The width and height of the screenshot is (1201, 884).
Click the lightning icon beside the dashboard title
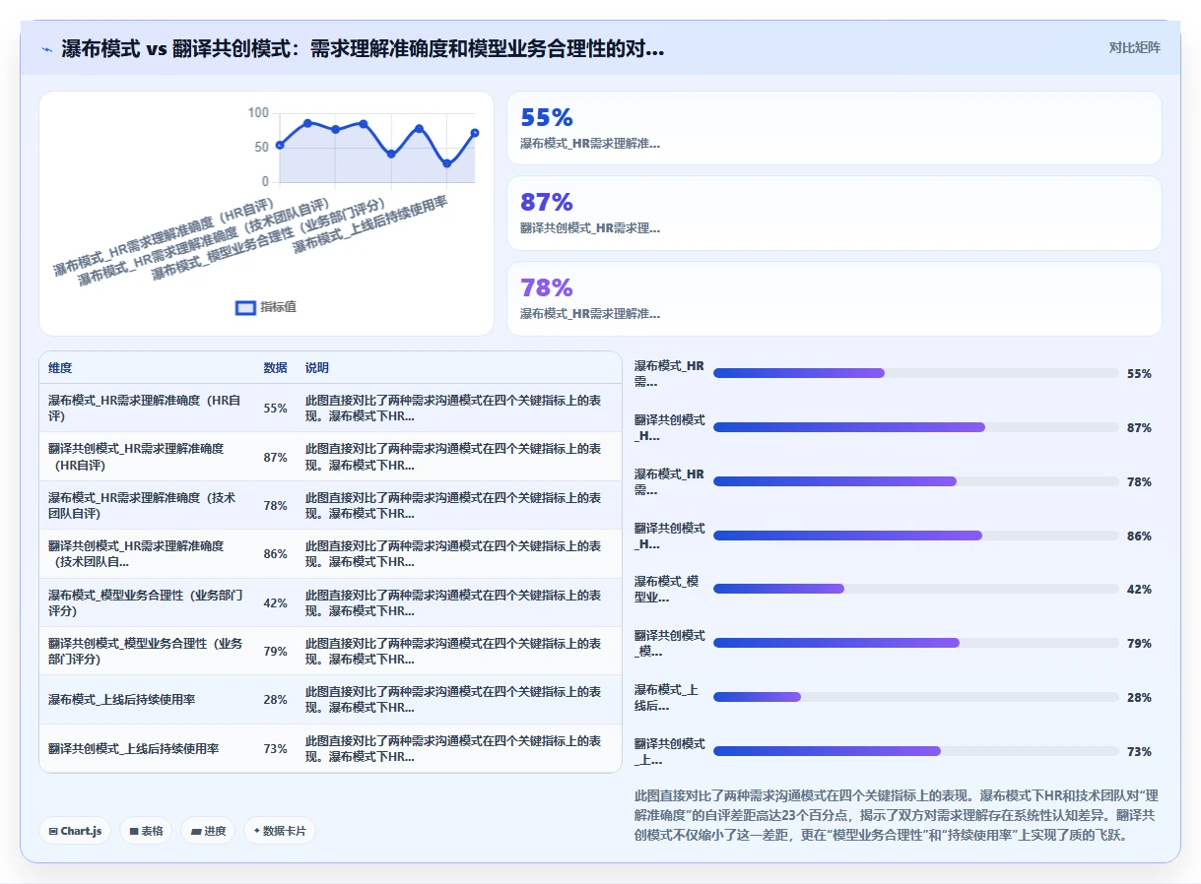click(47, 49)
